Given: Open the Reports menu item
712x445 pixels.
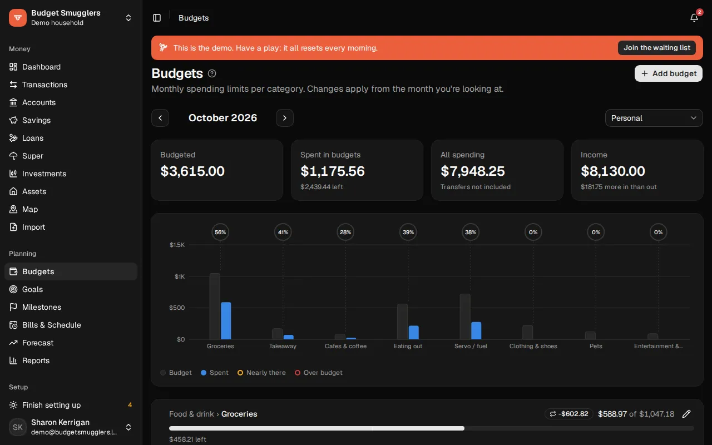Looking at the screenshot, I should pos(71,360).
